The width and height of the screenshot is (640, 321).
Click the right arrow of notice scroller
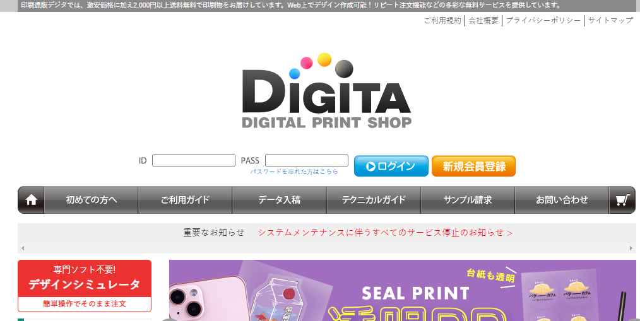click(631, 248)
